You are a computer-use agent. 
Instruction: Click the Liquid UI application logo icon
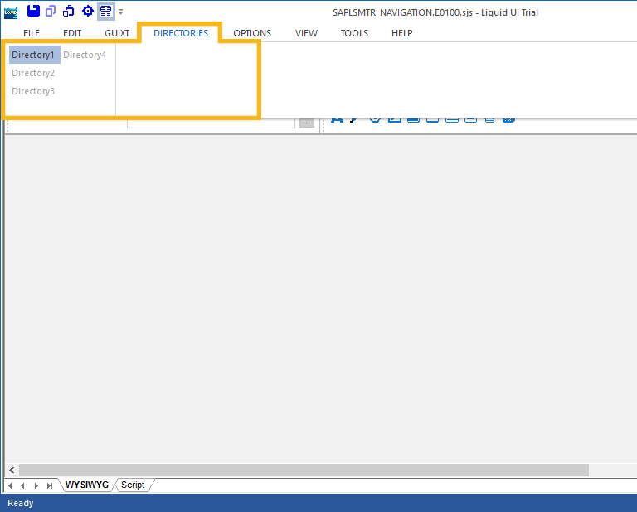pyautogui.click(x=11, y=12)
